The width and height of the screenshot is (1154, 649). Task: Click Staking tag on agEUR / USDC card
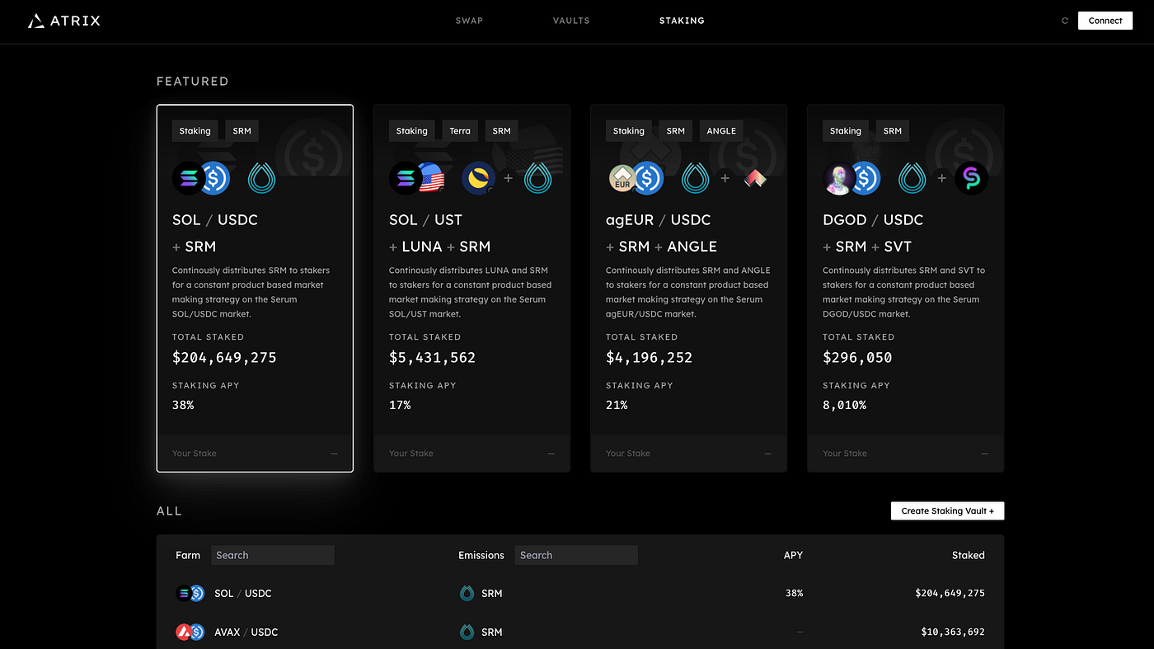click(x=628, y=130)
